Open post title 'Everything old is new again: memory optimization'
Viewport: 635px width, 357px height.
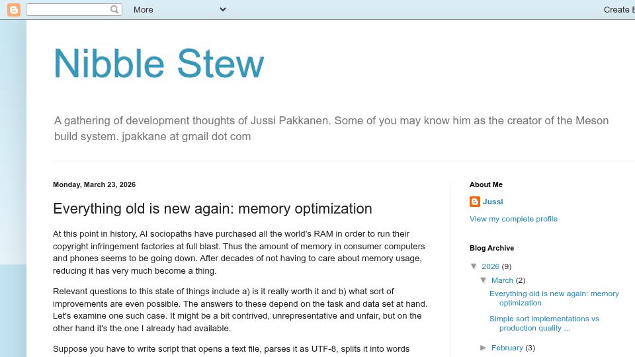[212, 208]
